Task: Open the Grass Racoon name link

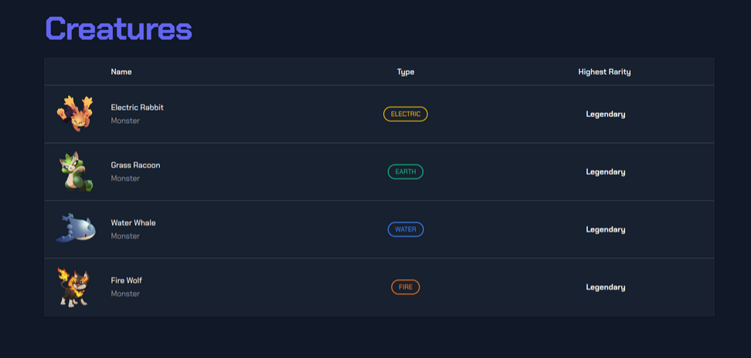Action: (136, 165)
